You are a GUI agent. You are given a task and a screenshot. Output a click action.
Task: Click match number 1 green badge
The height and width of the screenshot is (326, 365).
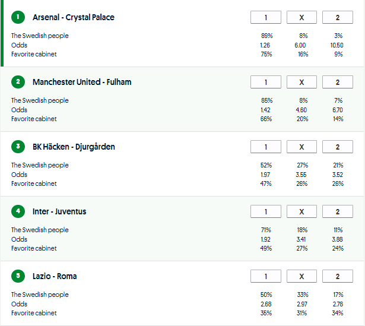[18, 17]
